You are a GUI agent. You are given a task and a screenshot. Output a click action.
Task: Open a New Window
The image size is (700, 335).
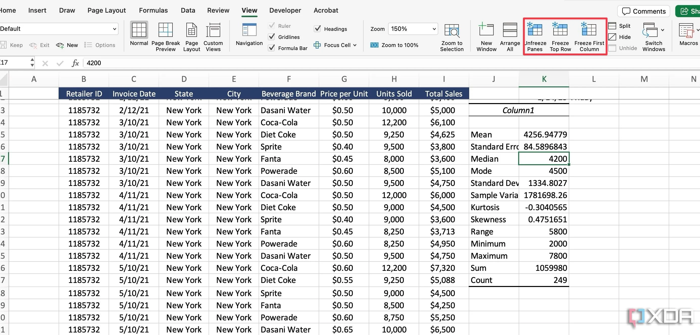pos(486,30)
